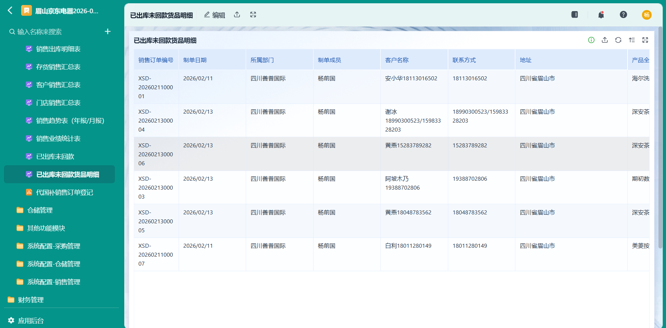Click the share icon next to 编辑
The image size is (666, 328).
point(237,15)
